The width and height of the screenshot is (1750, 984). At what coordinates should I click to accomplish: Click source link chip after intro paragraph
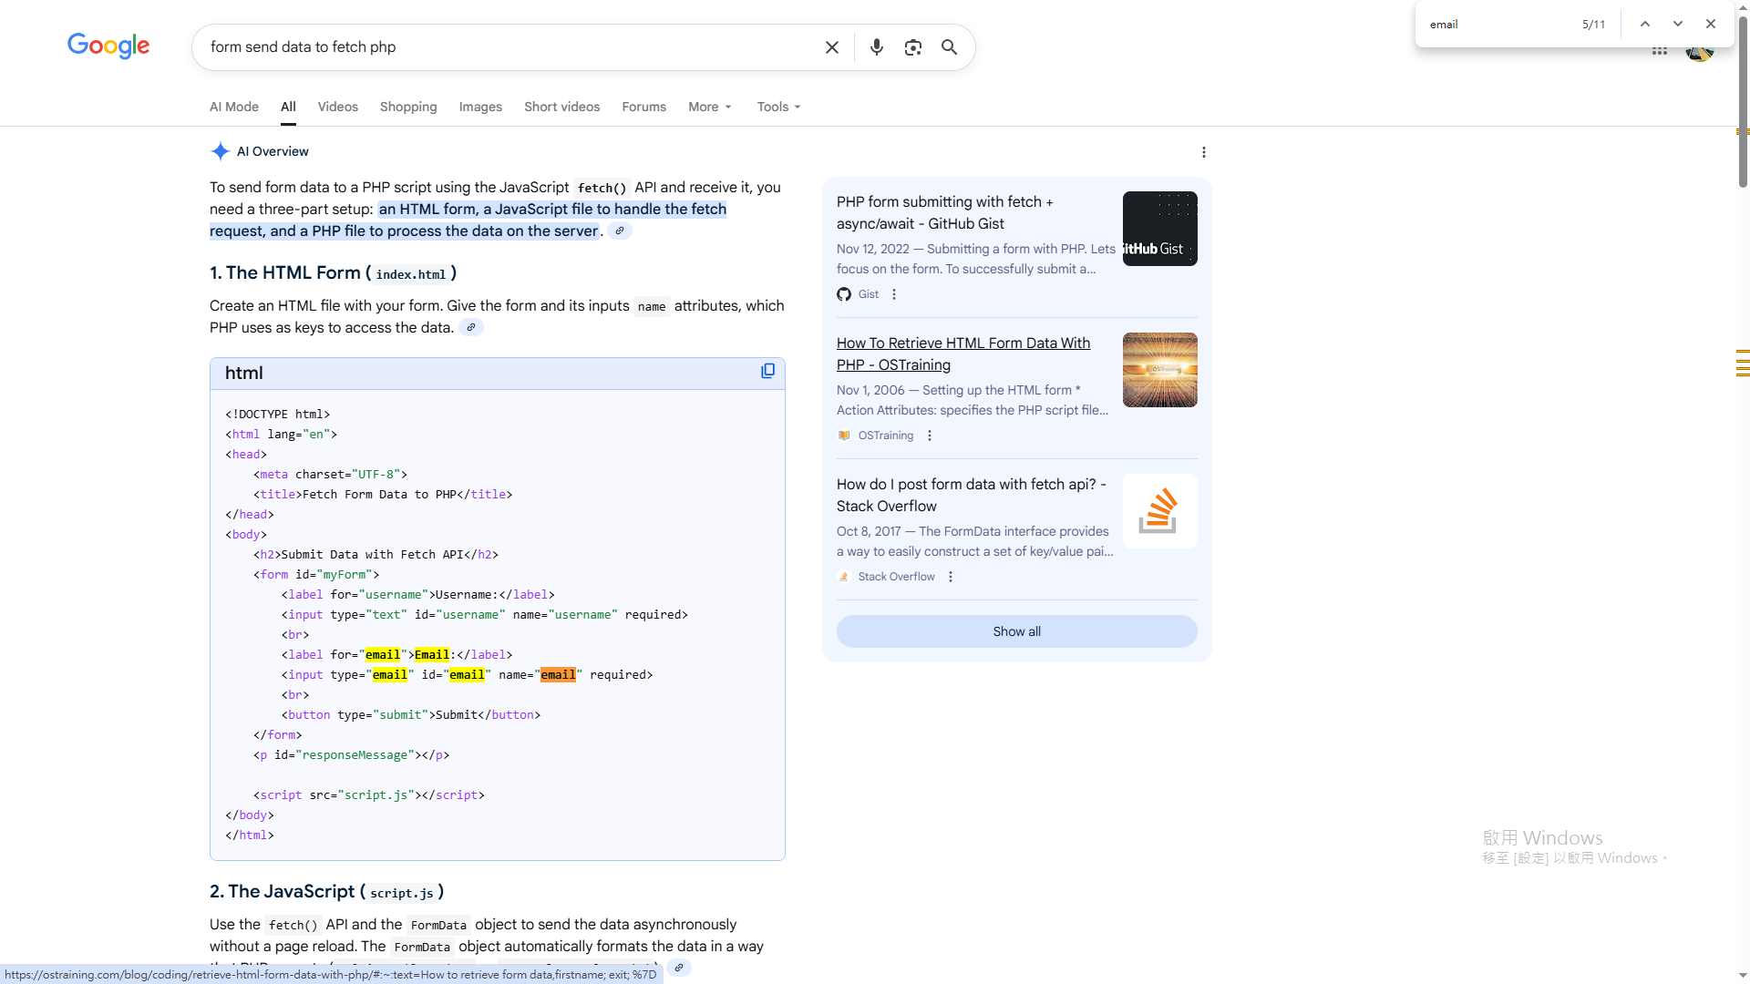pyautogui.click(x=620, y=231)
